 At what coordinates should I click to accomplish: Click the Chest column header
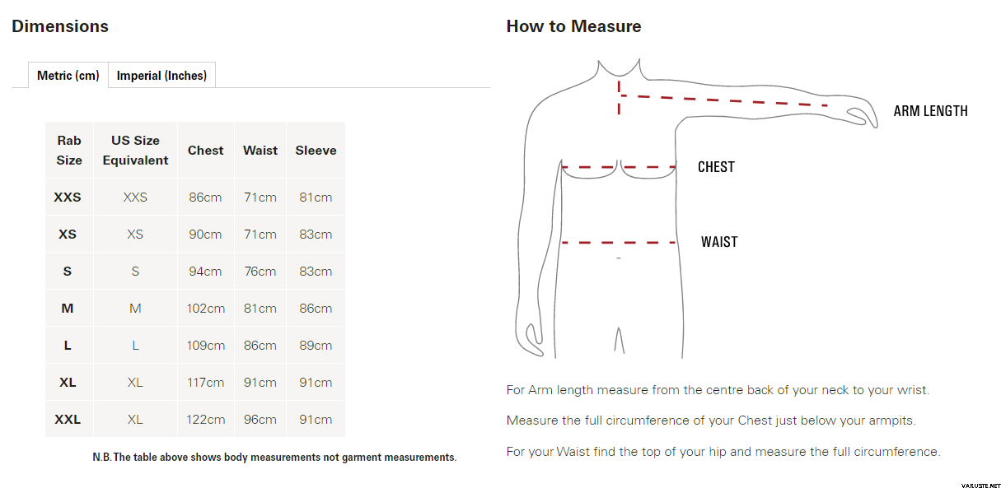(x=206, y=151)
